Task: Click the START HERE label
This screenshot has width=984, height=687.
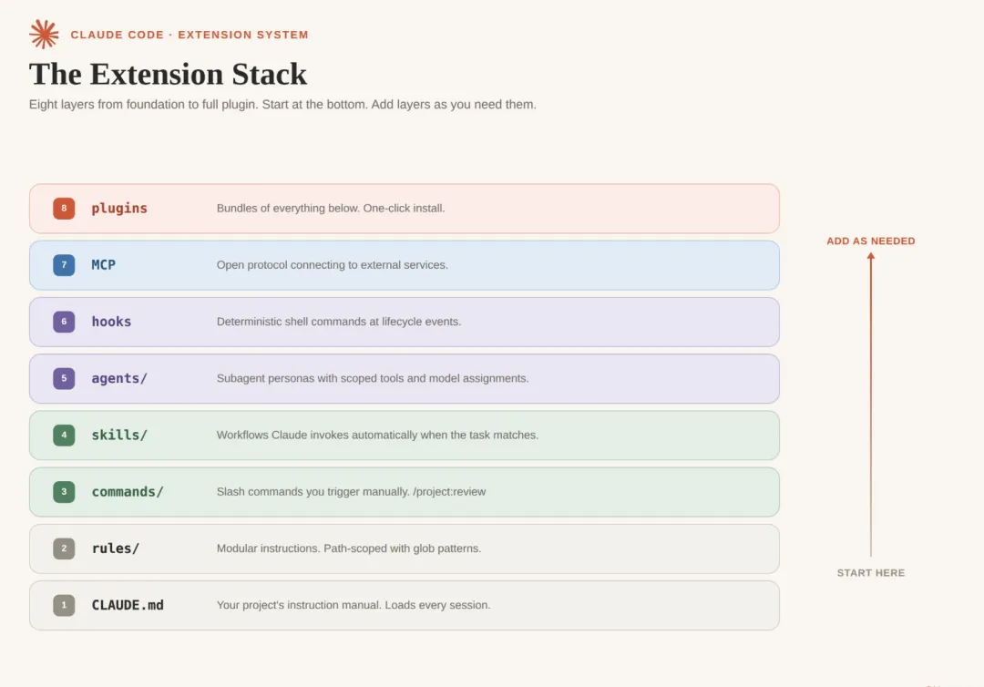Action: pyautogui.click(x=871, y=573)
